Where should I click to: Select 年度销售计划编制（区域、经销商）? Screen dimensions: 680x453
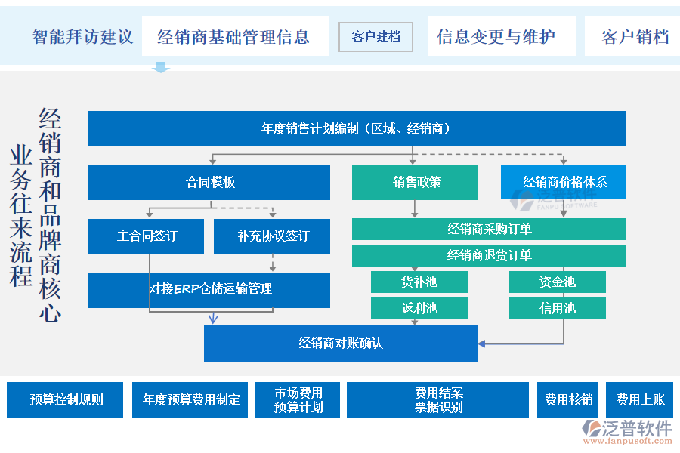pyautogui.click(x=357, y=128)
